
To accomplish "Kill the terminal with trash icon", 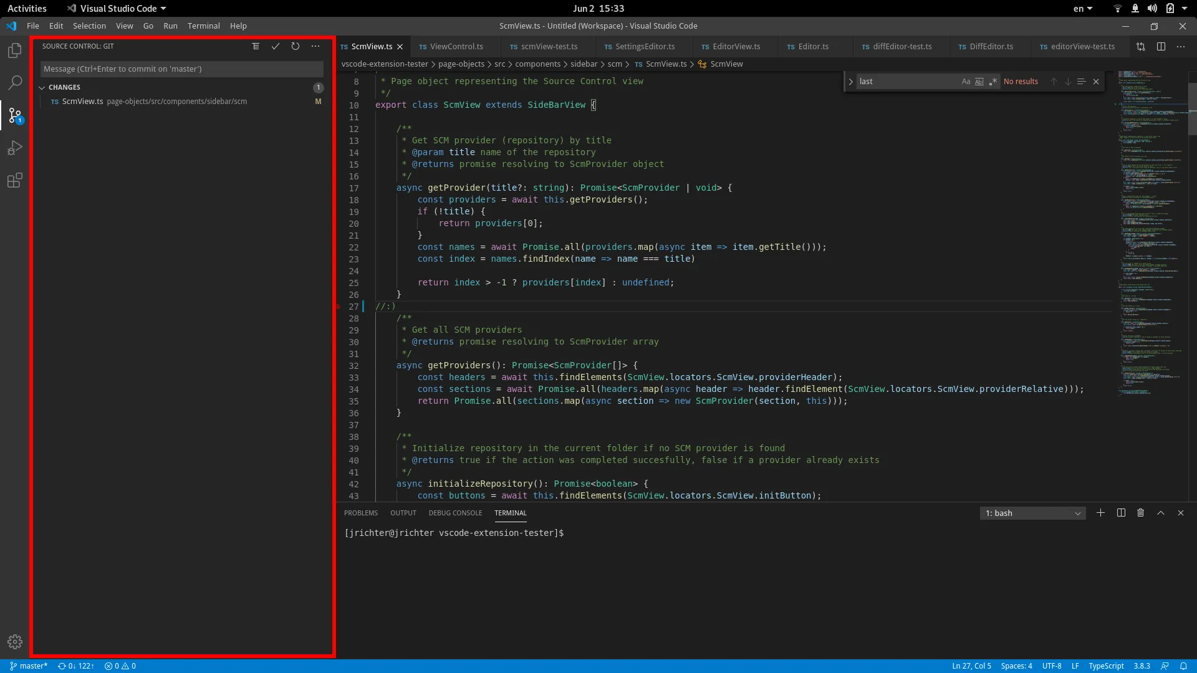I will point(1141,513).
